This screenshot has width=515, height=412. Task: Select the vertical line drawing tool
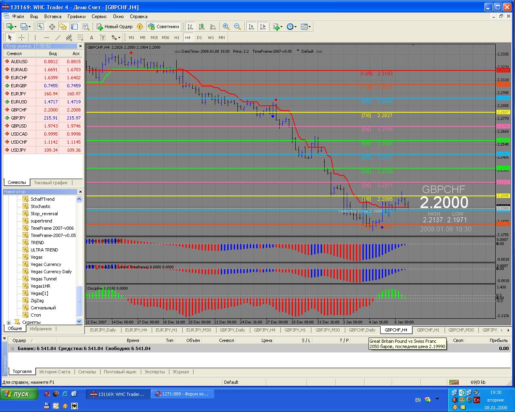click(x=35, y=37)
